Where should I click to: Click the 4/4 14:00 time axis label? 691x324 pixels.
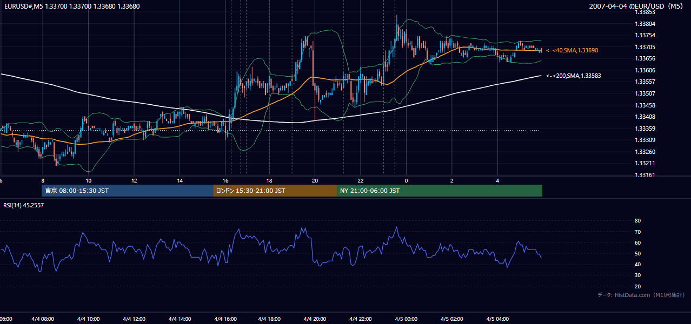coord(180,319)
